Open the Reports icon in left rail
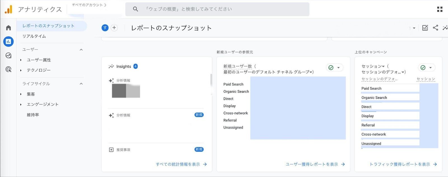Image resolution: width=448 pixels, height=177 pixels. [x=8, y=41]
